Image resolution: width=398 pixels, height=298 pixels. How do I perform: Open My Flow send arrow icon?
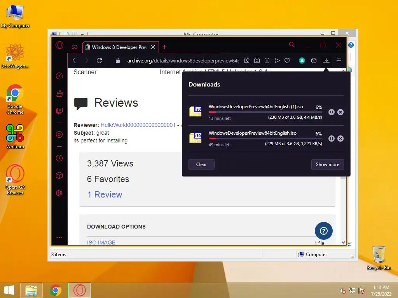(277, 61)
